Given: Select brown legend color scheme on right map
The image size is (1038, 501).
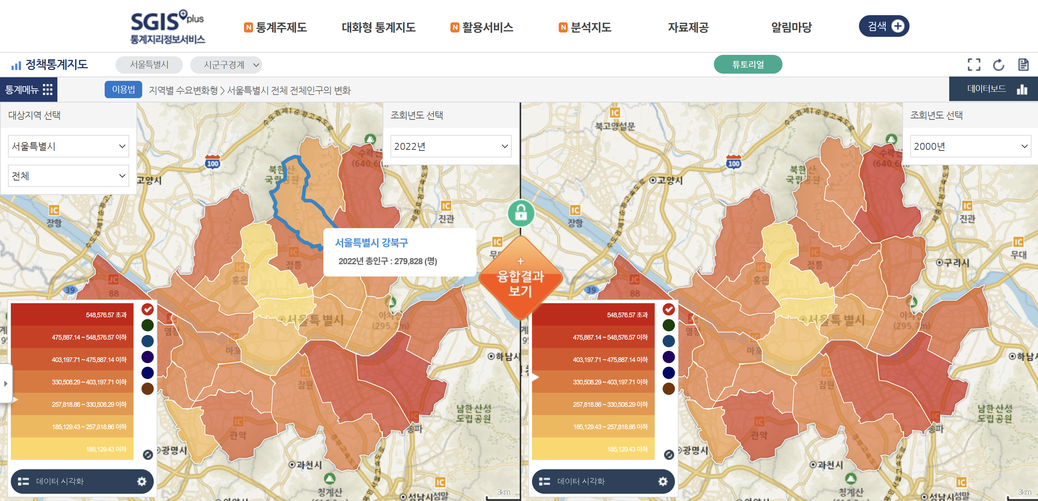Looking at the screenshot, I should (668, 388).
